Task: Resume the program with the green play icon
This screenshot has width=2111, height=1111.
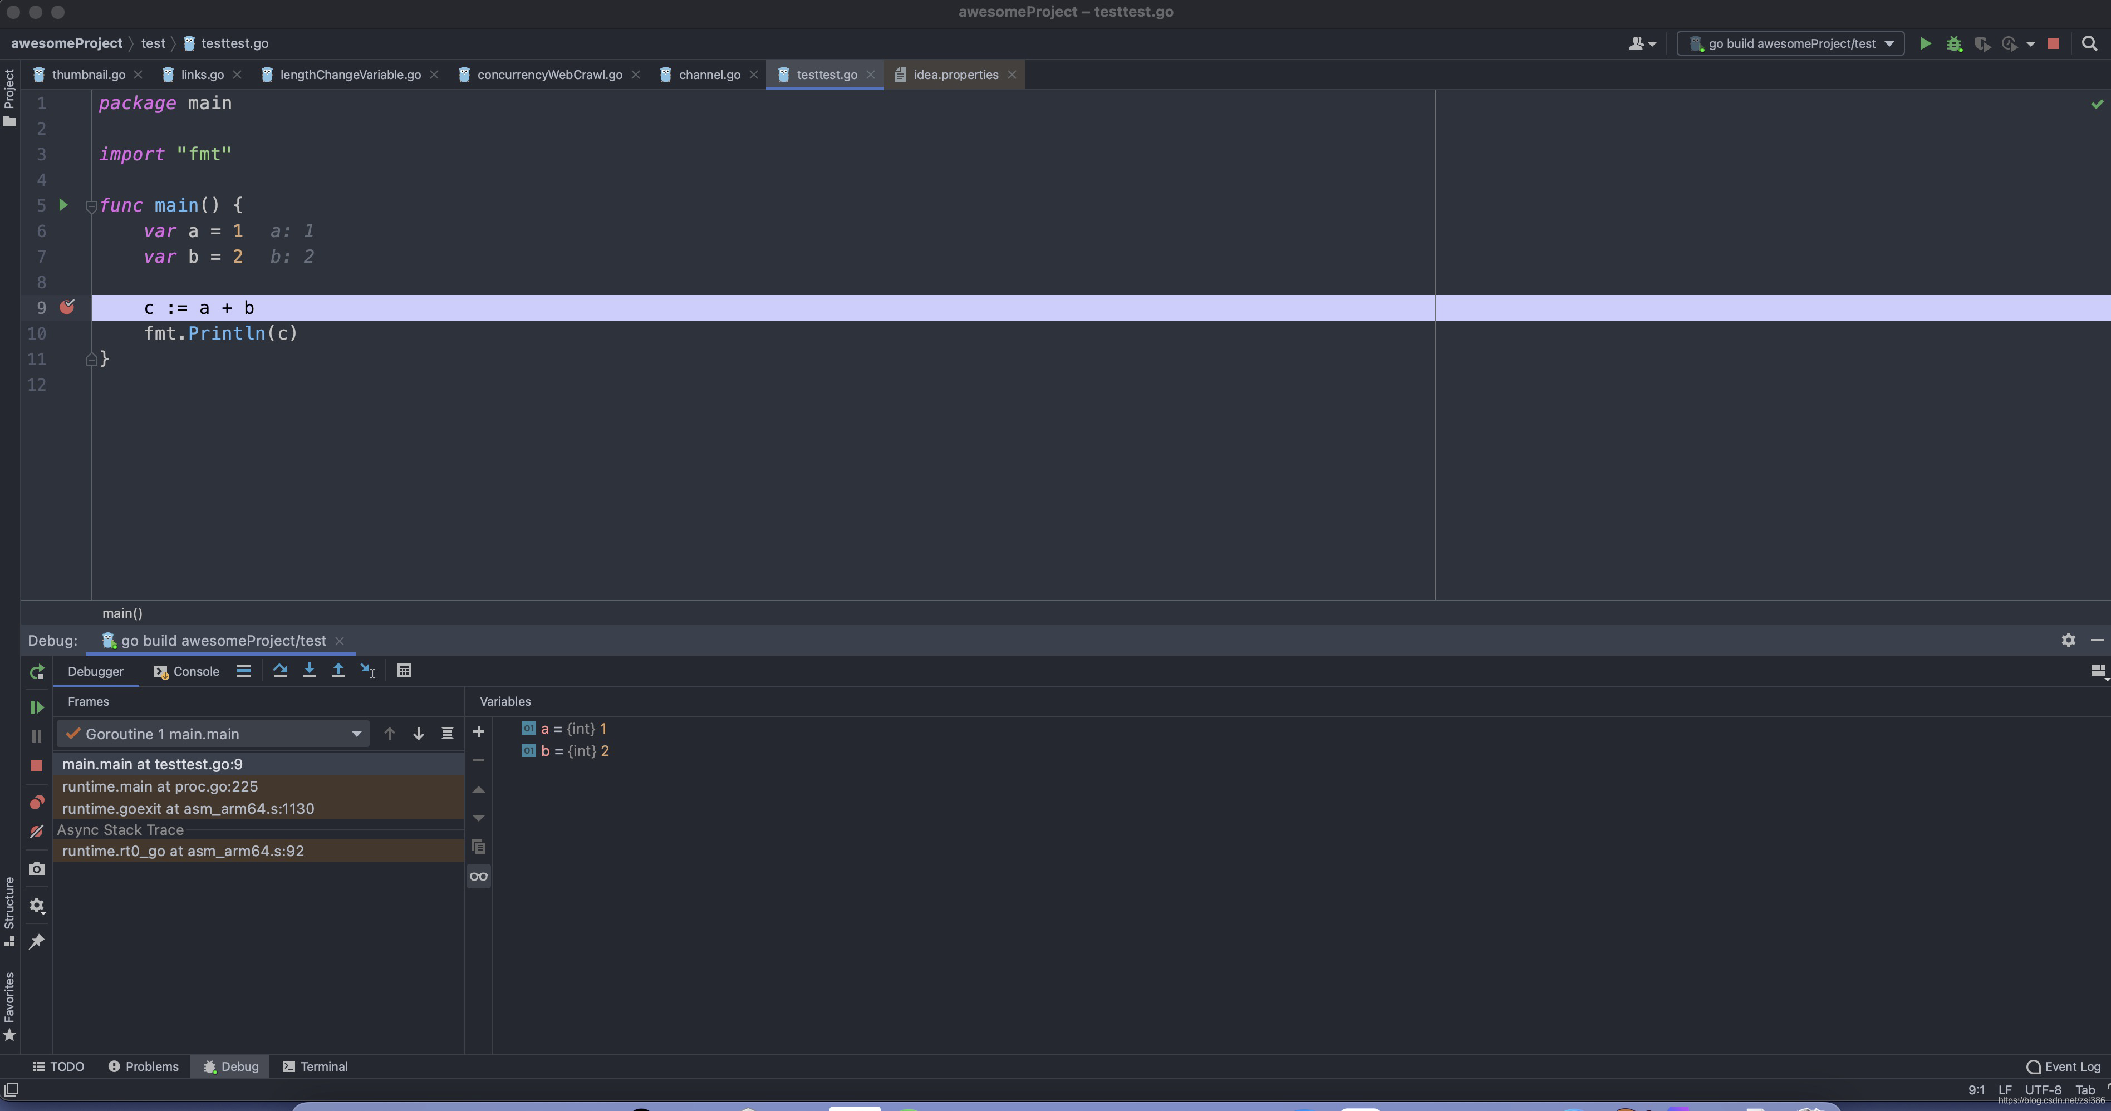Action: (37, 707)
